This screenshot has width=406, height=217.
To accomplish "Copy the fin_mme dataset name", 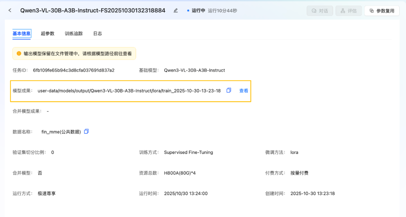I will [x=86, y=131].
